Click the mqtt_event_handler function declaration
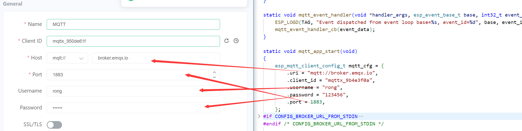Image resolution: width=522 pixels, height=131 pixels. pos(393,15)
